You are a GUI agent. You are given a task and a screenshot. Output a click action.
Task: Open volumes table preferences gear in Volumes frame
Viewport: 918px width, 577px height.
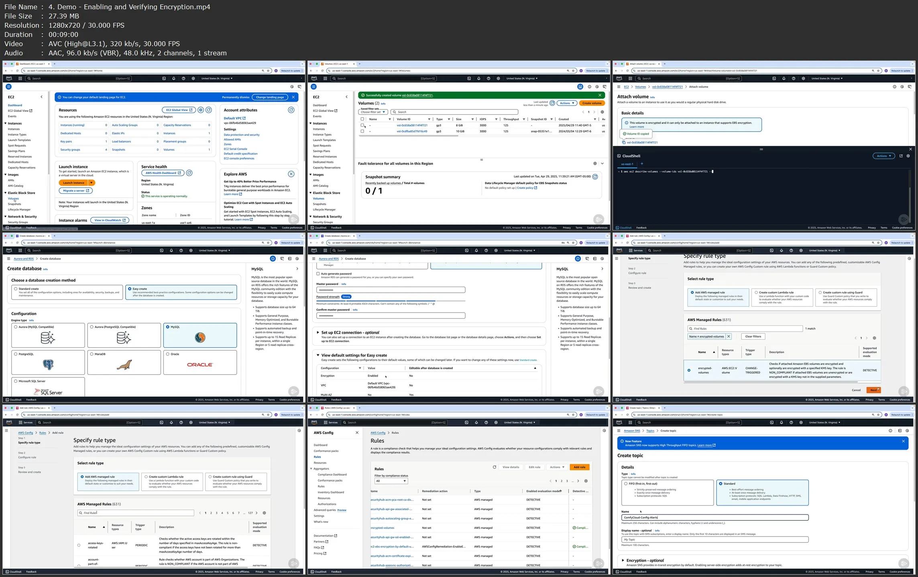tap(602, 112)
